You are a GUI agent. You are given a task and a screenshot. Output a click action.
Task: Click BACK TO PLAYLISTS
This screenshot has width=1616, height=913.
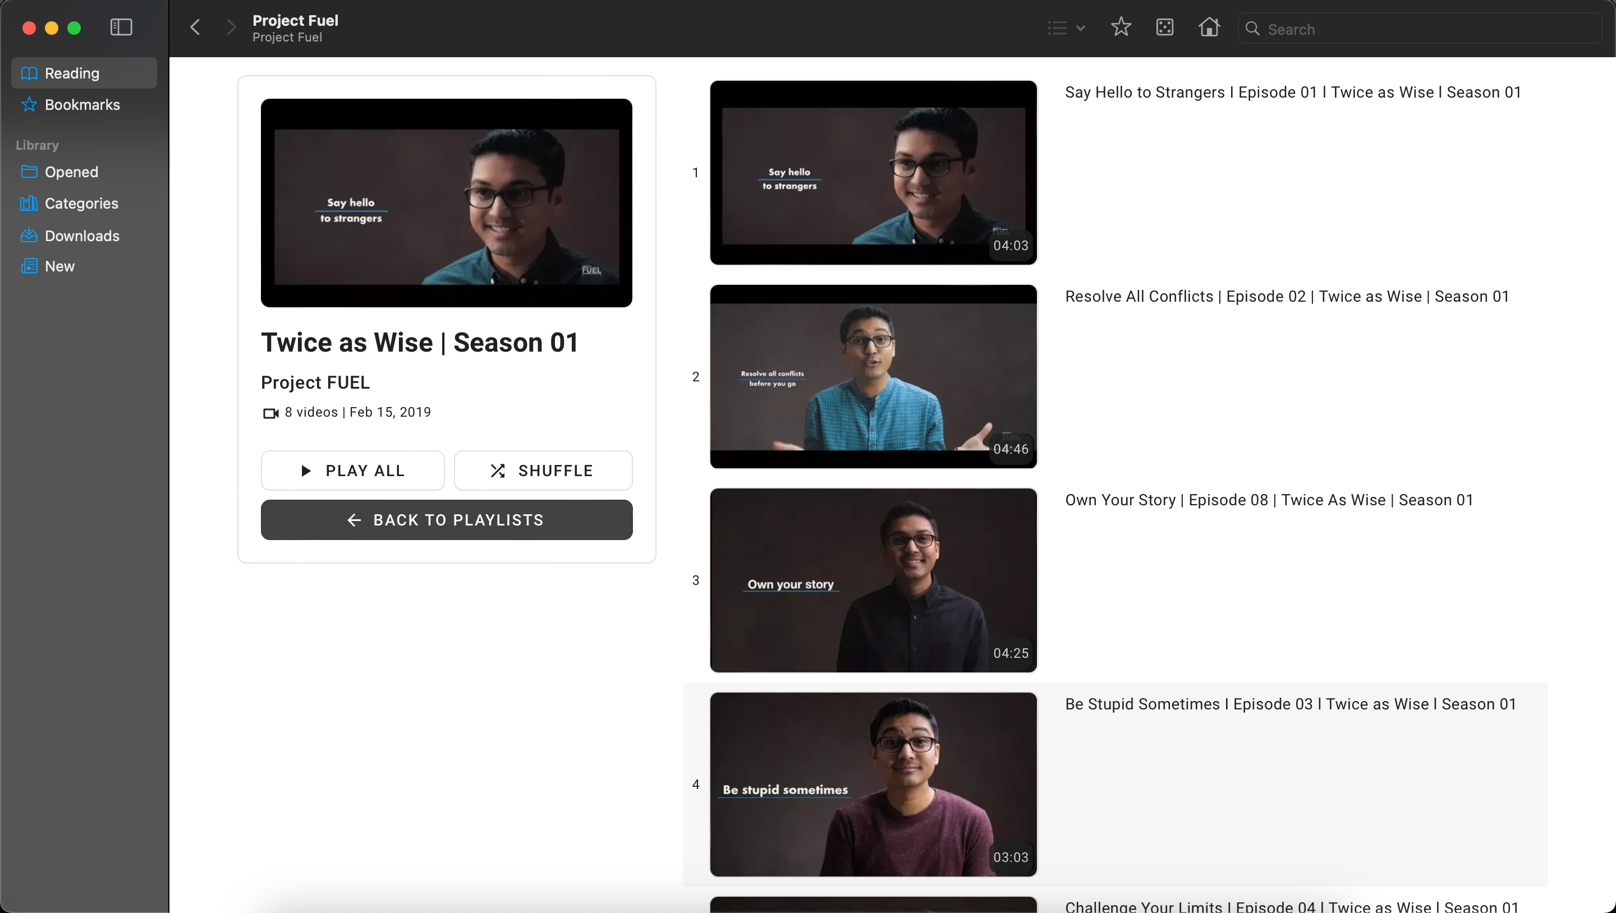[446, 519]
